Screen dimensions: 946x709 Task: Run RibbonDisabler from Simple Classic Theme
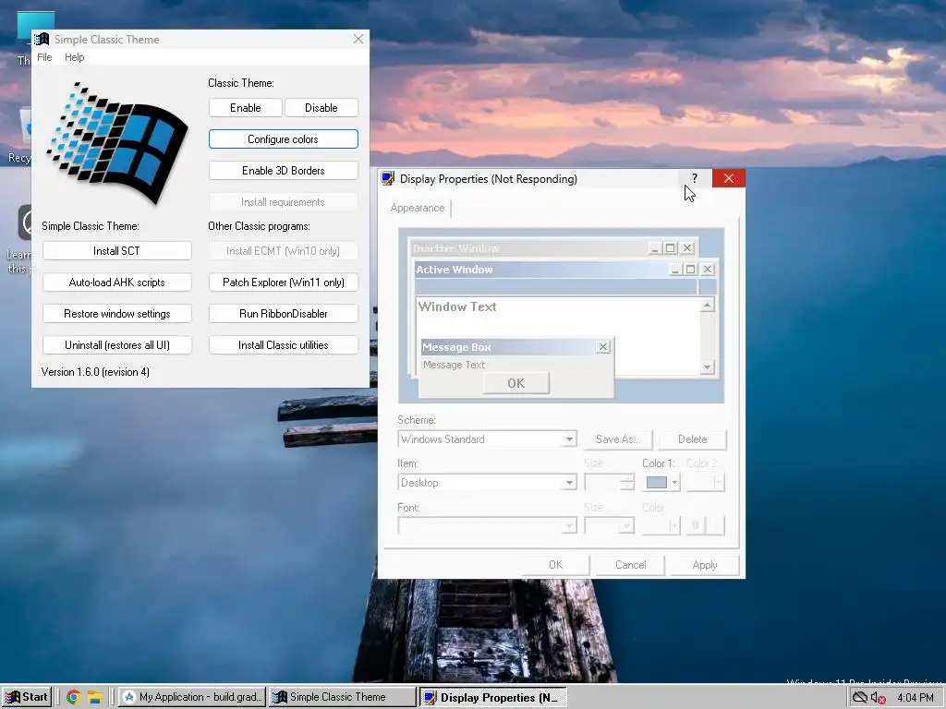(x=283, y=314)
